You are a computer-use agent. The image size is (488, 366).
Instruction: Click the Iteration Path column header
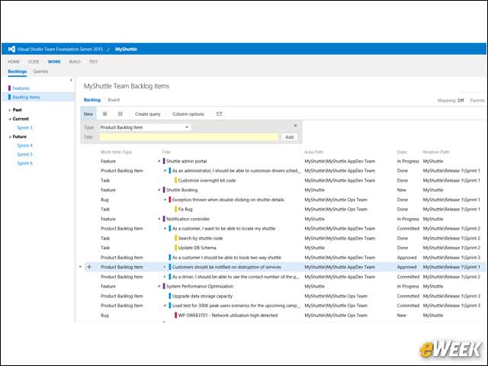(436, 152)
